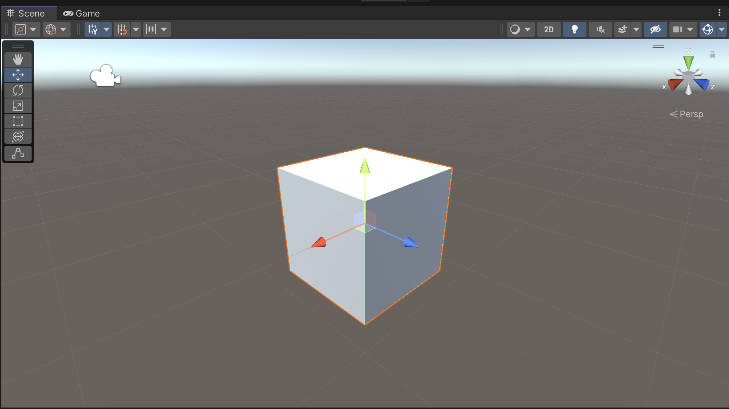Toggle scene lighting with the bulb icon
Screen dimensions: 729x409
[x=574, y=29]
